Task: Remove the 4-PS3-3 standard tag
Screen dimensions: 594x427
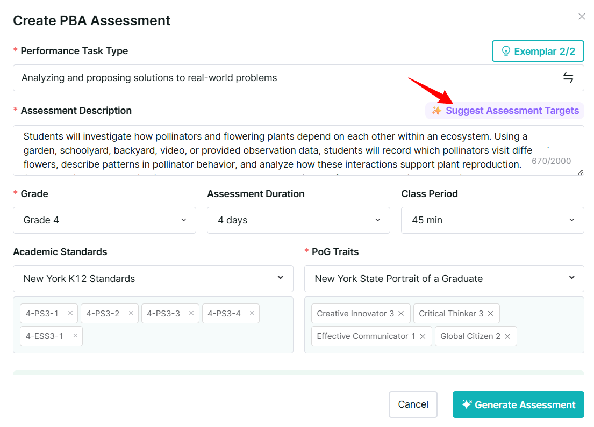Action: pyautogui.click(x=191, y=313)
